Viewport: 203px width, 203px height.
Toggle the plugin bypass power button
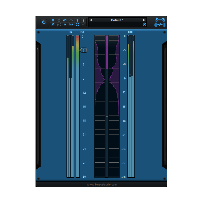click(44, 22)
